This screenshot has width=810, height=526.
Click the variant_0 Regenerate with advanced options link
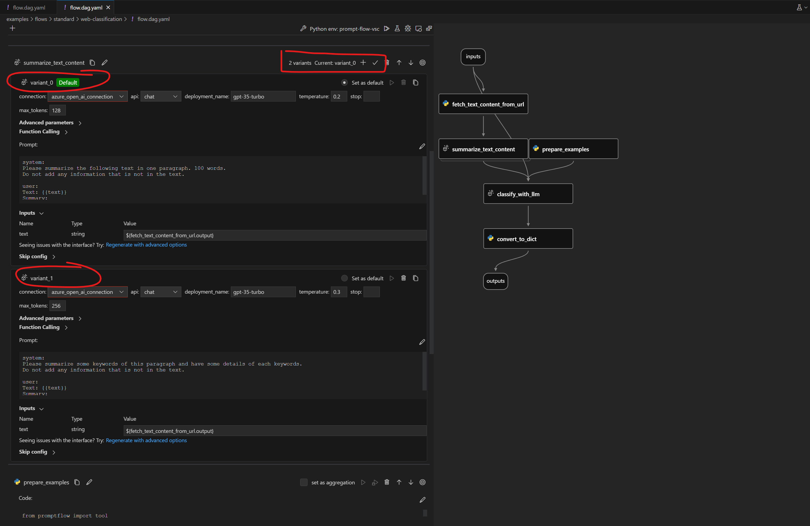146,245
